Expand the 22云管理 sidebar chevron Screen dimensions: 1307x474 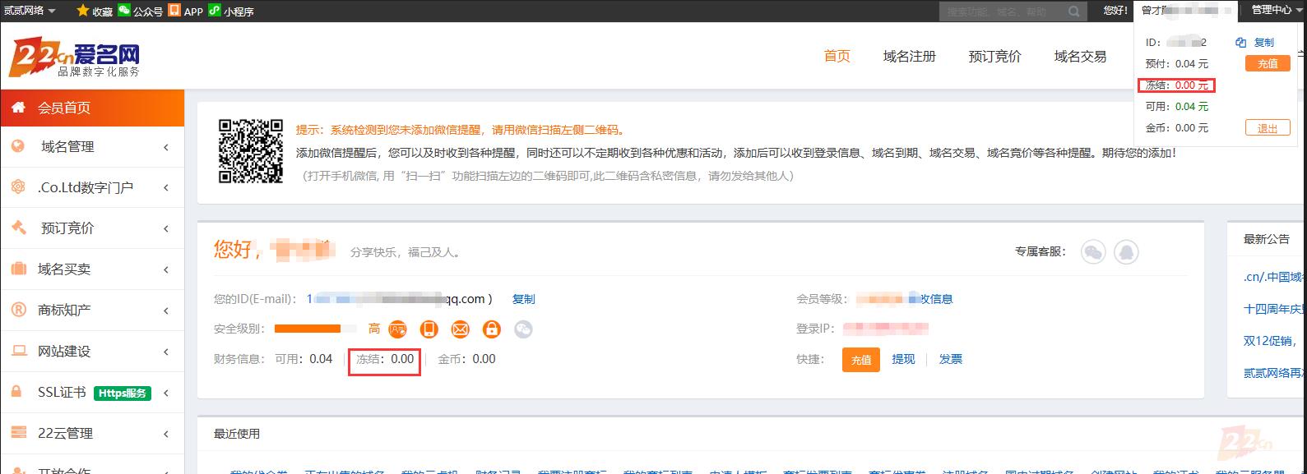tap(166, 434)
